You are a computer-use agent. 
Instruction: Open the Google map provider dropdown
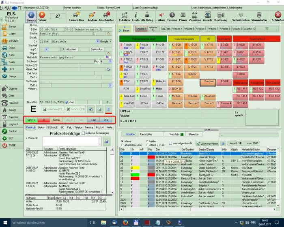click(105, 41)
